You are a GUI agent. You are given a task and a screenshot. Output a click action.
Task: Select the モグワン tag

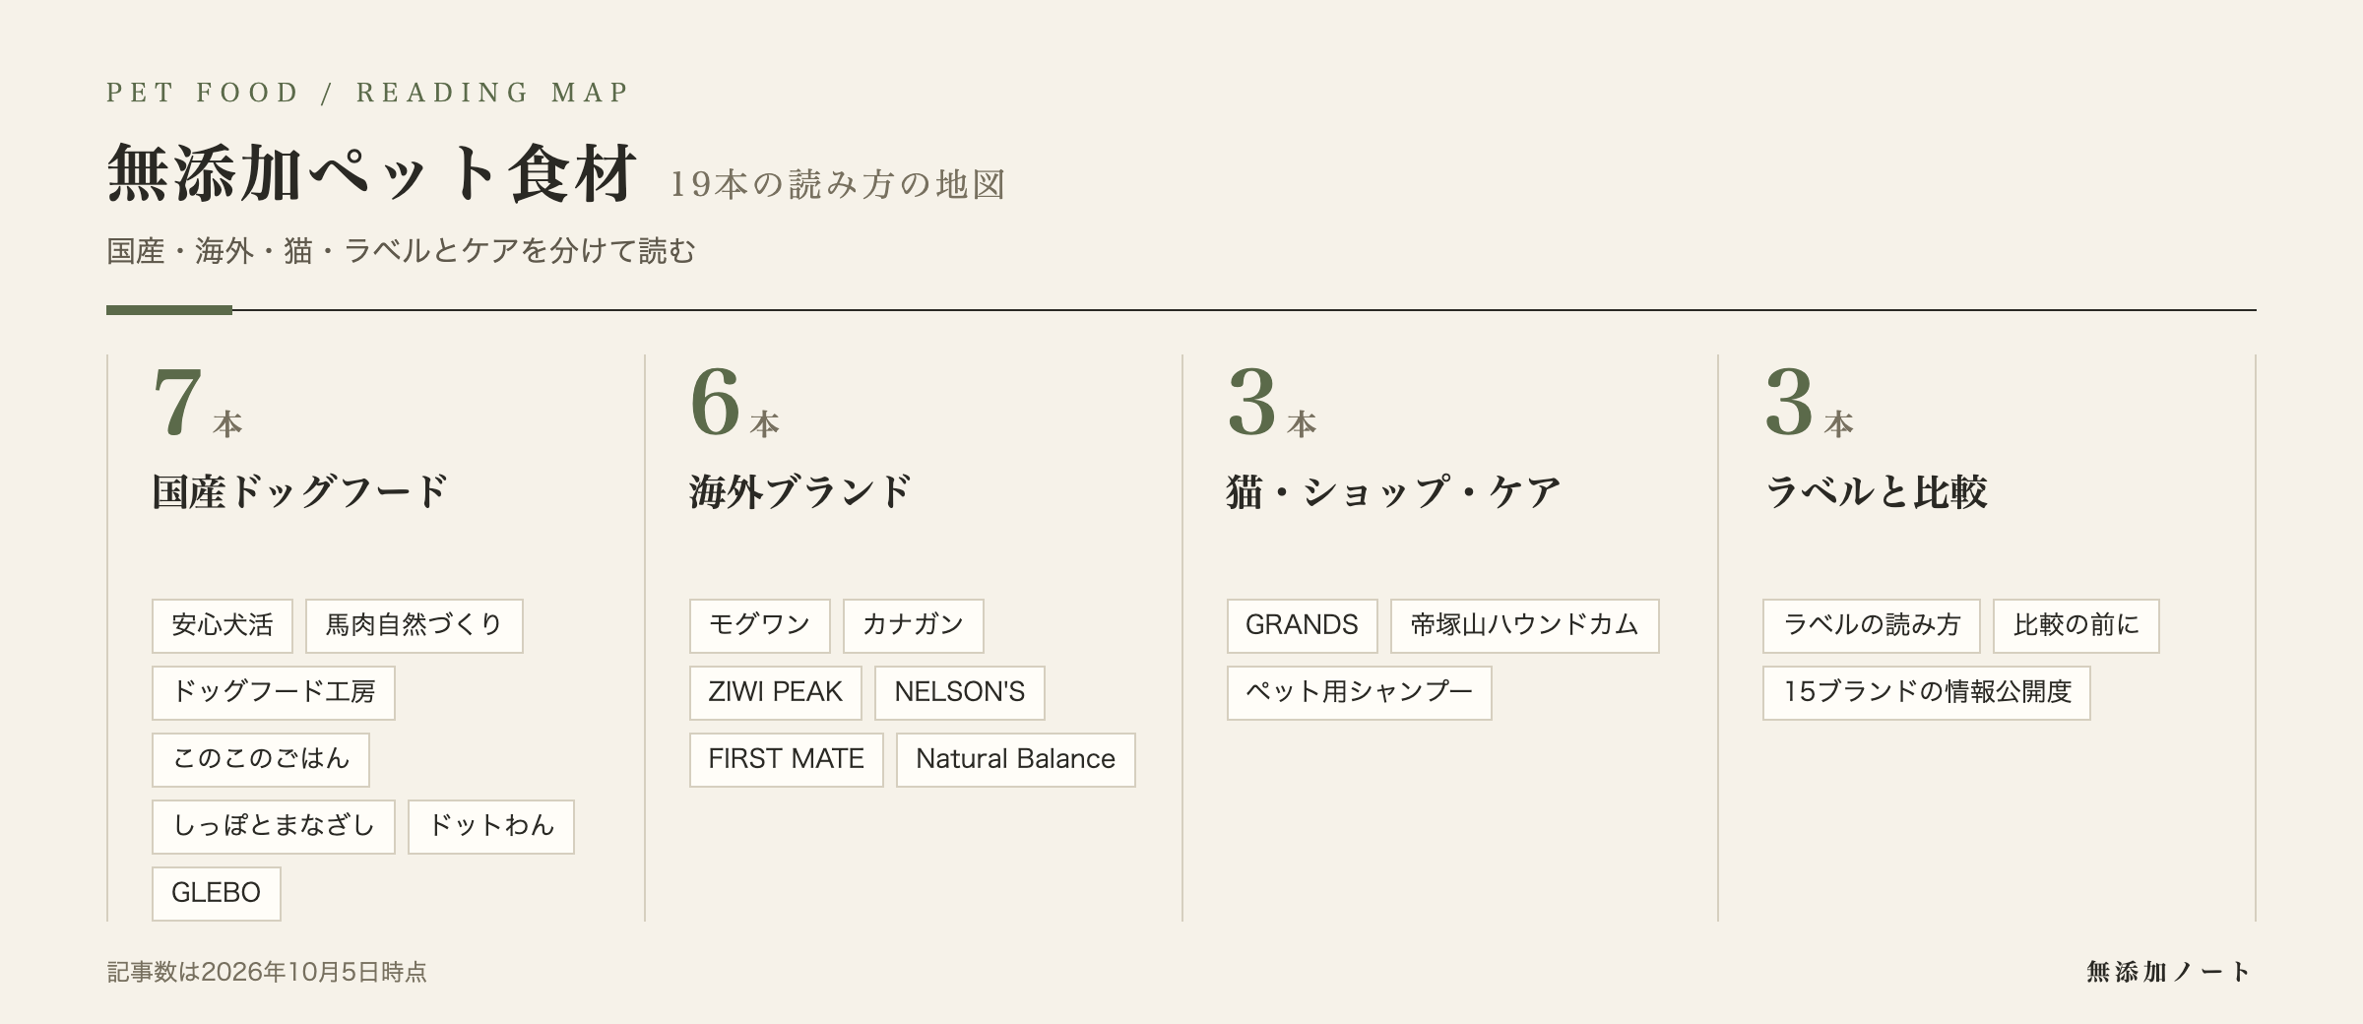[759, 625]
